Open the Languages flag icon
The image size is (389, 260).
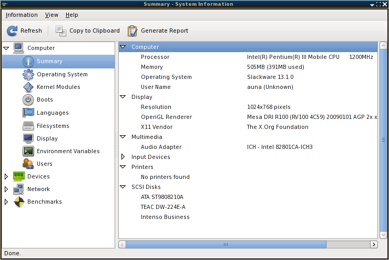28,113
